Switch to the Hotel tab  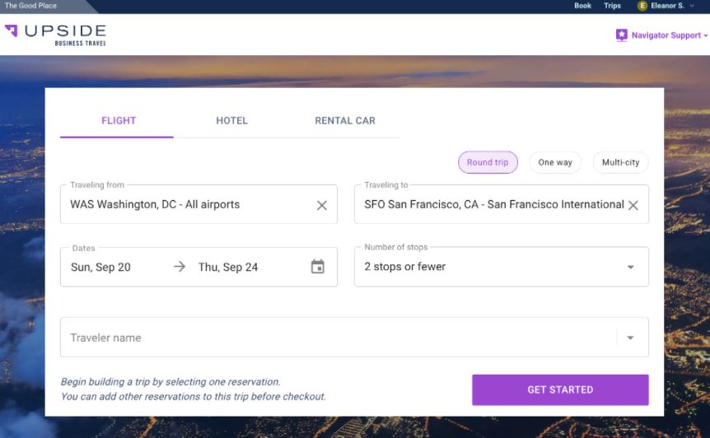click(231, 120)
